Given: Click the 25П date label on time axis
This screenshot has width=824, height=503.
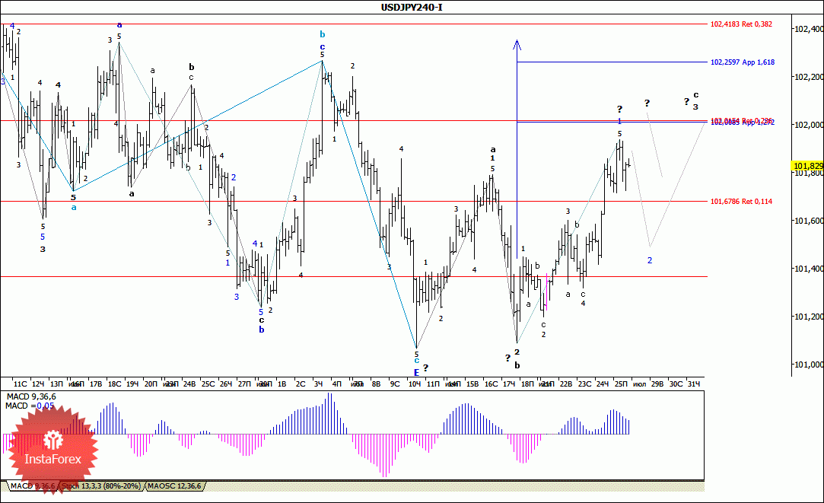Looking at the screenshot, I should click(621, 384).
